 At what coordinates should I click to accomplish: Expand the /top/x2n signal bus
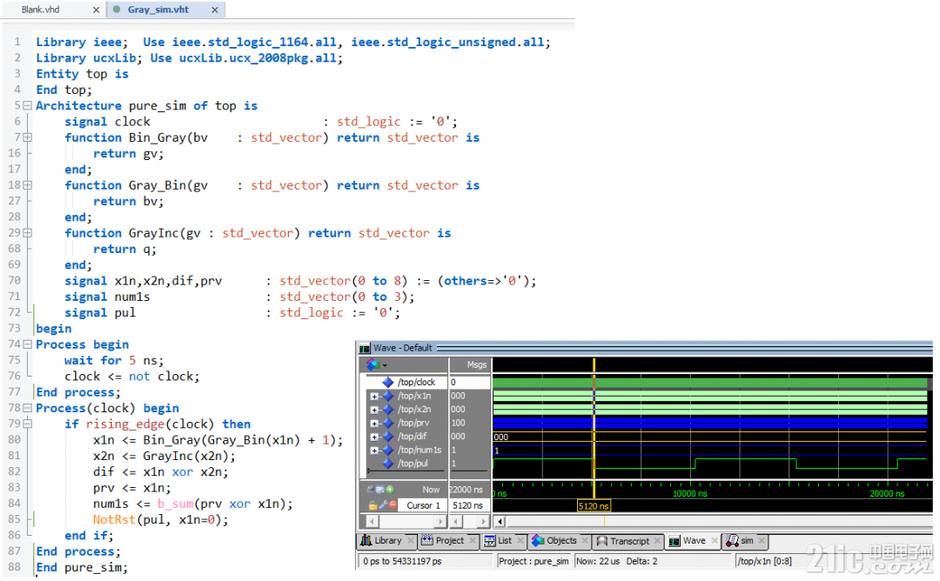click(374, 410)
